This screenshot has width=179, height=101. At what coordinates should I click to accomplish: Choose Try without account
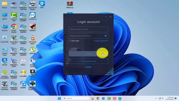click(x=88, y=61)
